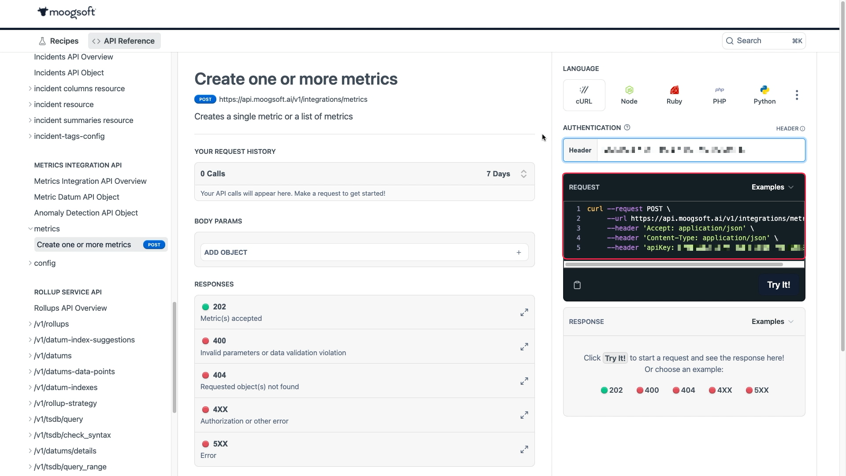The height and width of the screenshot is (476, 846).
Task: Expand incident-tags-config item
Action: tap(30, 136)
